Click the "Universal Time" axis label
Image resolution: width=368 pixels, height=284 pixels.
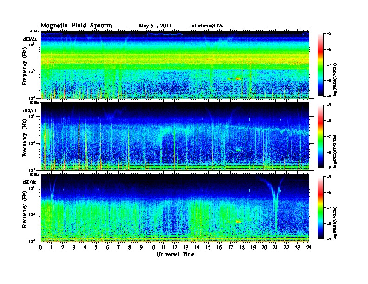(x=175, y=254)
